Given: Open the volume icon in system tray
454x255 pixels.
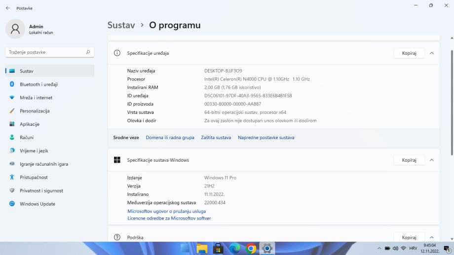Looking at the screenshot, I should 395,249.
